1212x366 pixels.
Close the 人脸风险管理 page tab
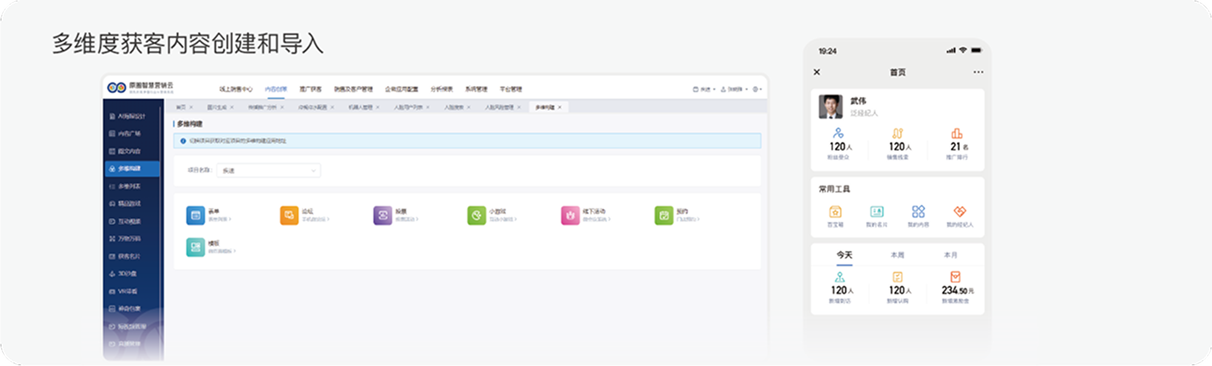519,107
